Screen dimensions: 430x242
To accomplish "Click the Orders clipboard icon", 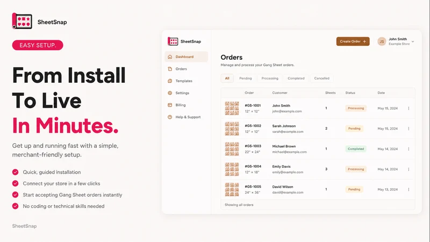I will point(170,69).
